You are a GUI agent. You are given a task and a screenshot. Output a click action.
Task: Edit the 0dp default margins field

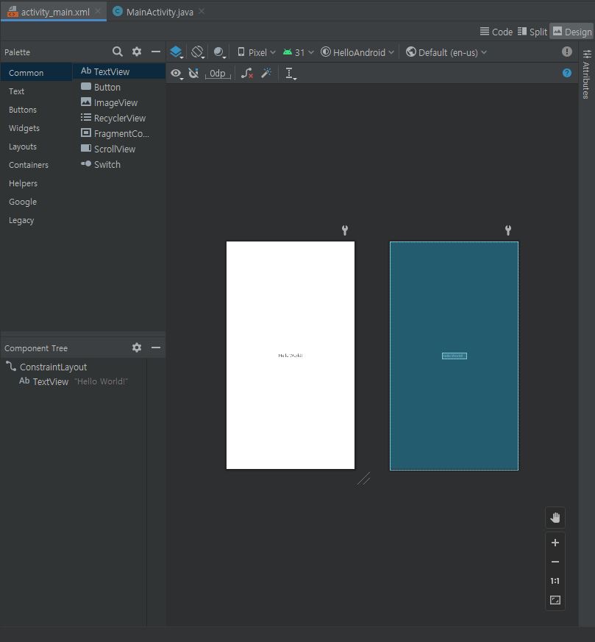point(218,73)
